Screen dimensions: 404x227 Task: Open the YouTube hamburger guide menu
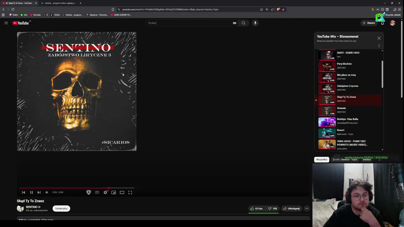tap(6, 23)
